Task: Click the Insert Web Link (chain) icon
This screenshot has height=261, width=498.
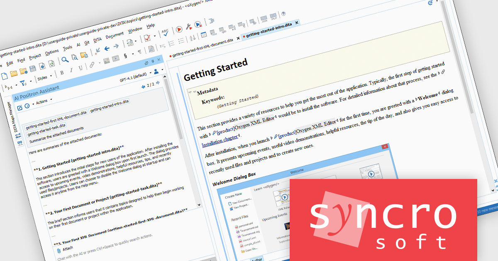Action: click(x=92, y=65)
